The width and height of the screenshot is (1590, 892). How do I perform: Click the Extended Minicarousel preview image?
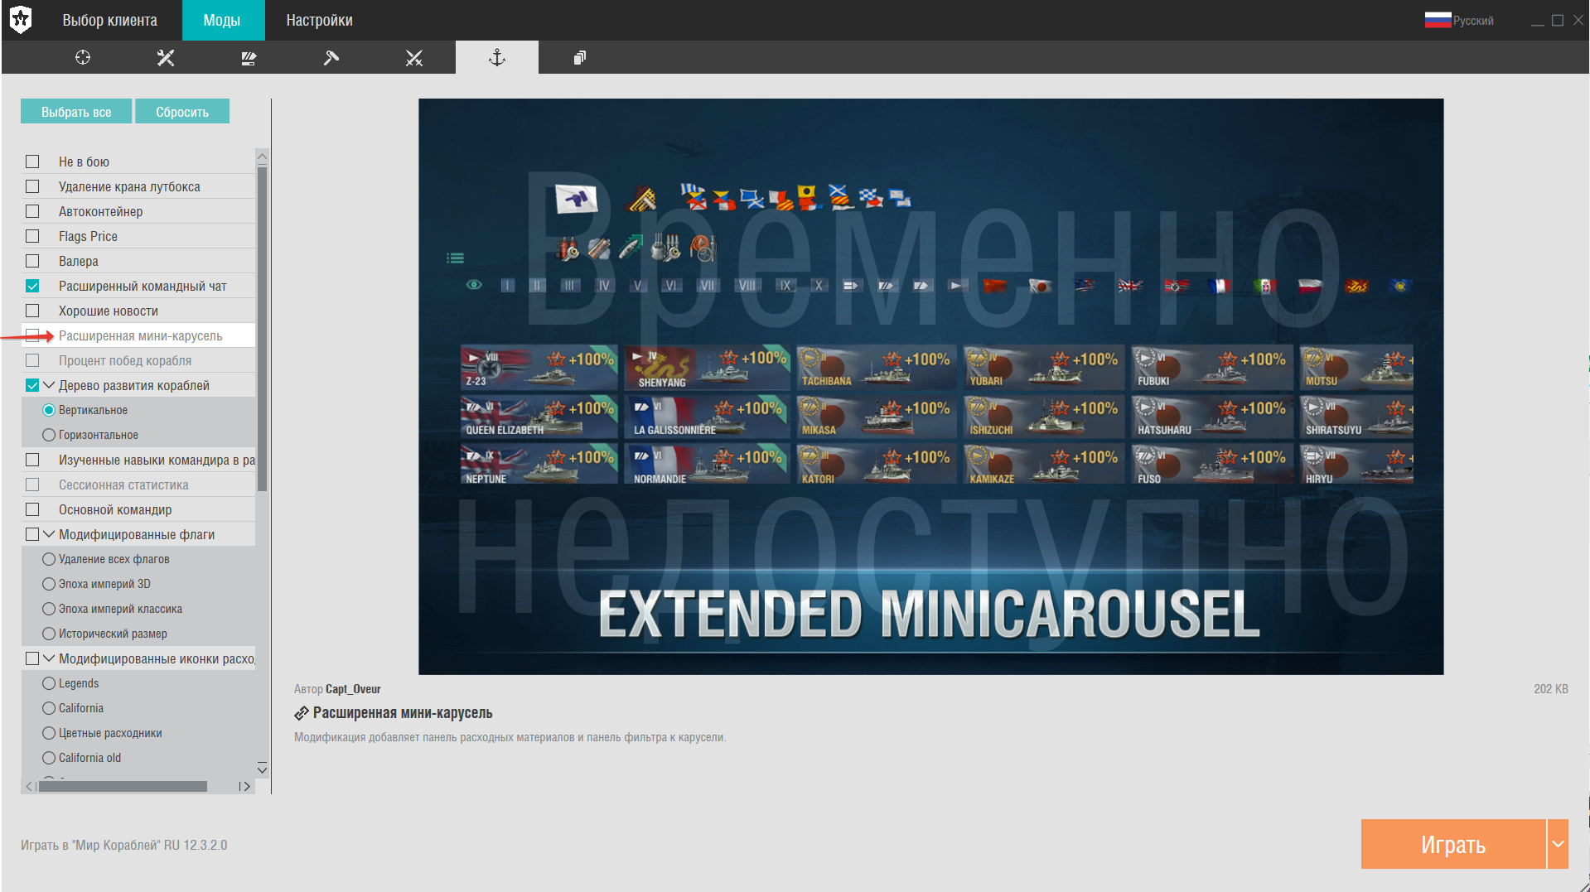(x=930, y=386)
